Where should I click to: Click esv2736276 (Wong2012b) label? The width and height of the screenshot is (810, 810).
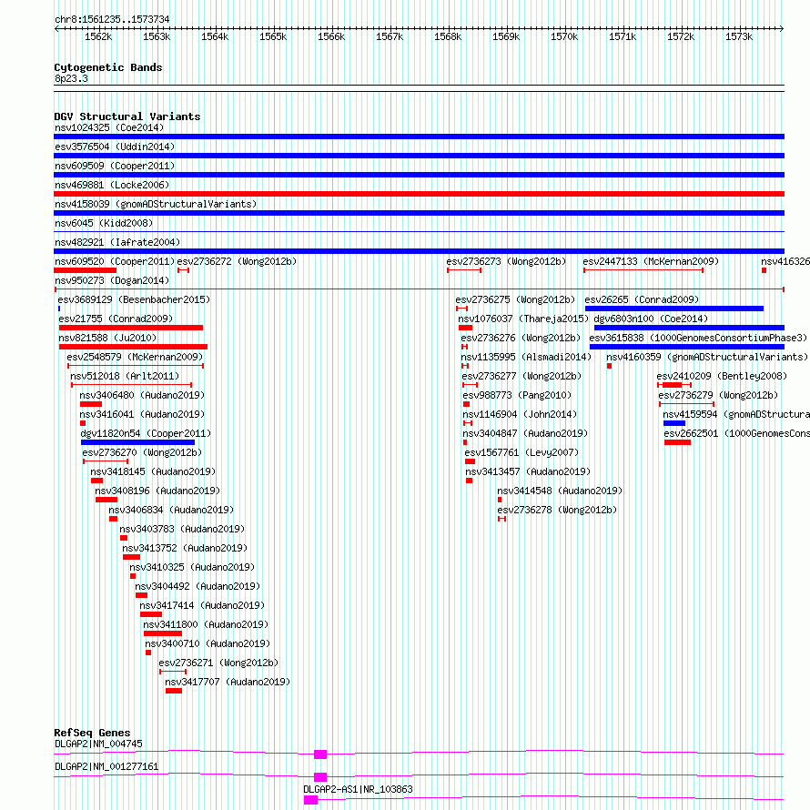click(521, 338)
